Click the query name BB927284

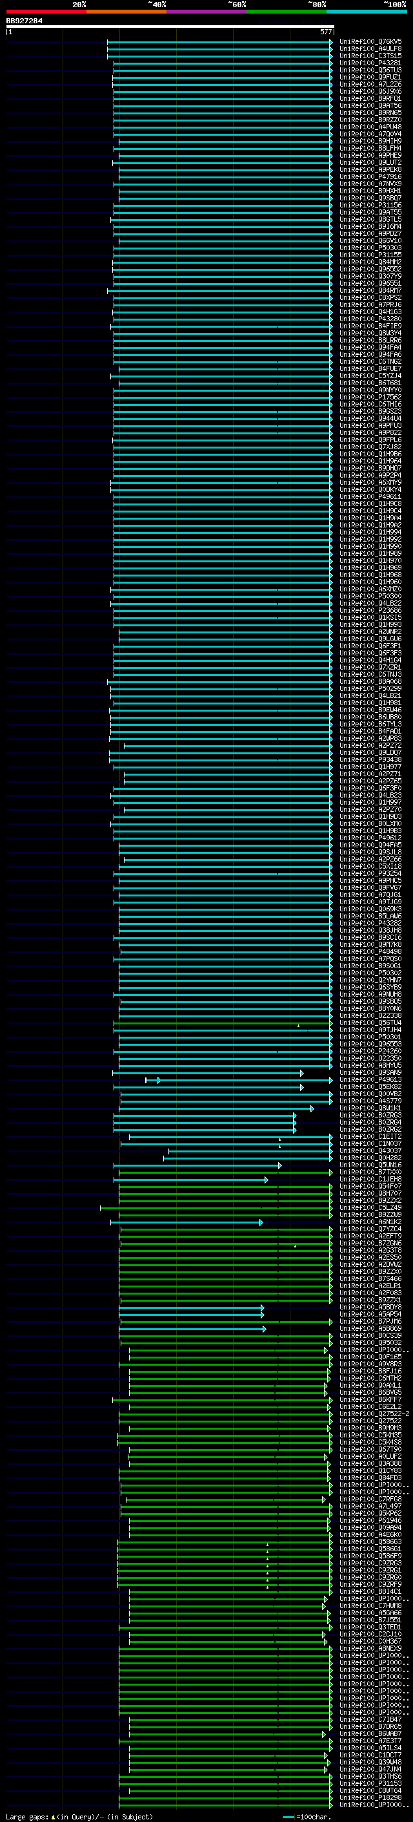[24, 21]
